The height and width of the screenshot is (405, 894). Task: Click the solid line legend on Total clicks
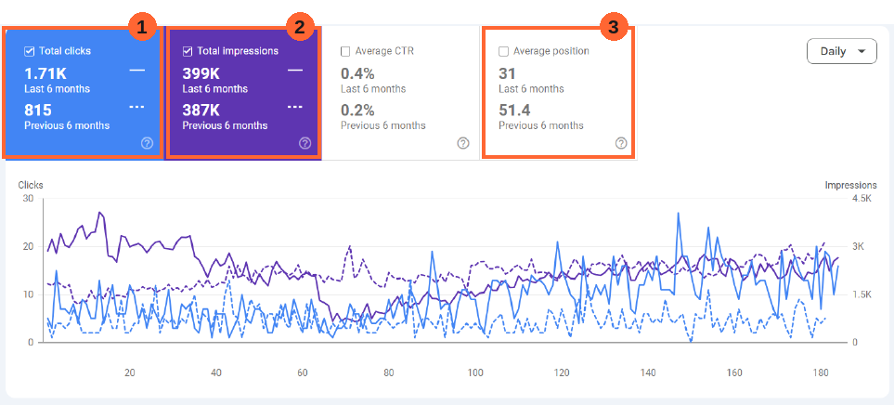point(137,71)
